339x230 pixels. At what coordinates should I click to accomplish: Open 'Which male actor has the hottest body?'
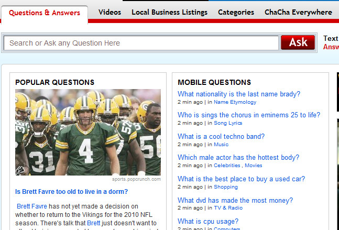[238, 157]
